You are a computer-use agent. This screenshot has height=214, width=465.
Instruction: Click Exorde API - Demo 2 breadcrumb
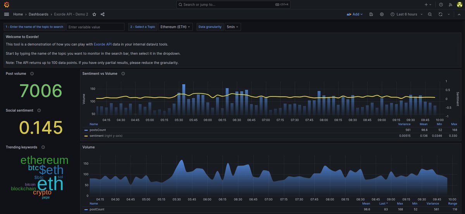tap(71, 14)
